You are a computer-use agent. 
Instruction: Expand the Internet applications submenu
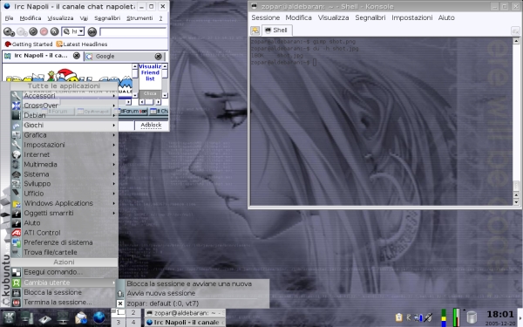click(64, 154)
